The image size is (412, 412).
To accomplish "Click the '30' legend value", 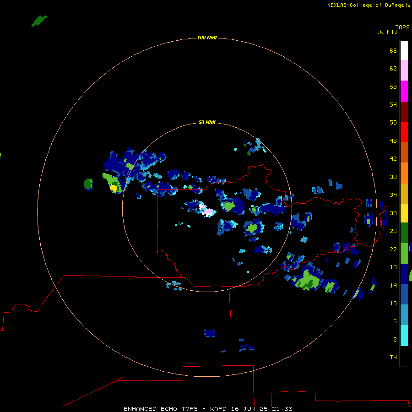I will pos(393,213).
